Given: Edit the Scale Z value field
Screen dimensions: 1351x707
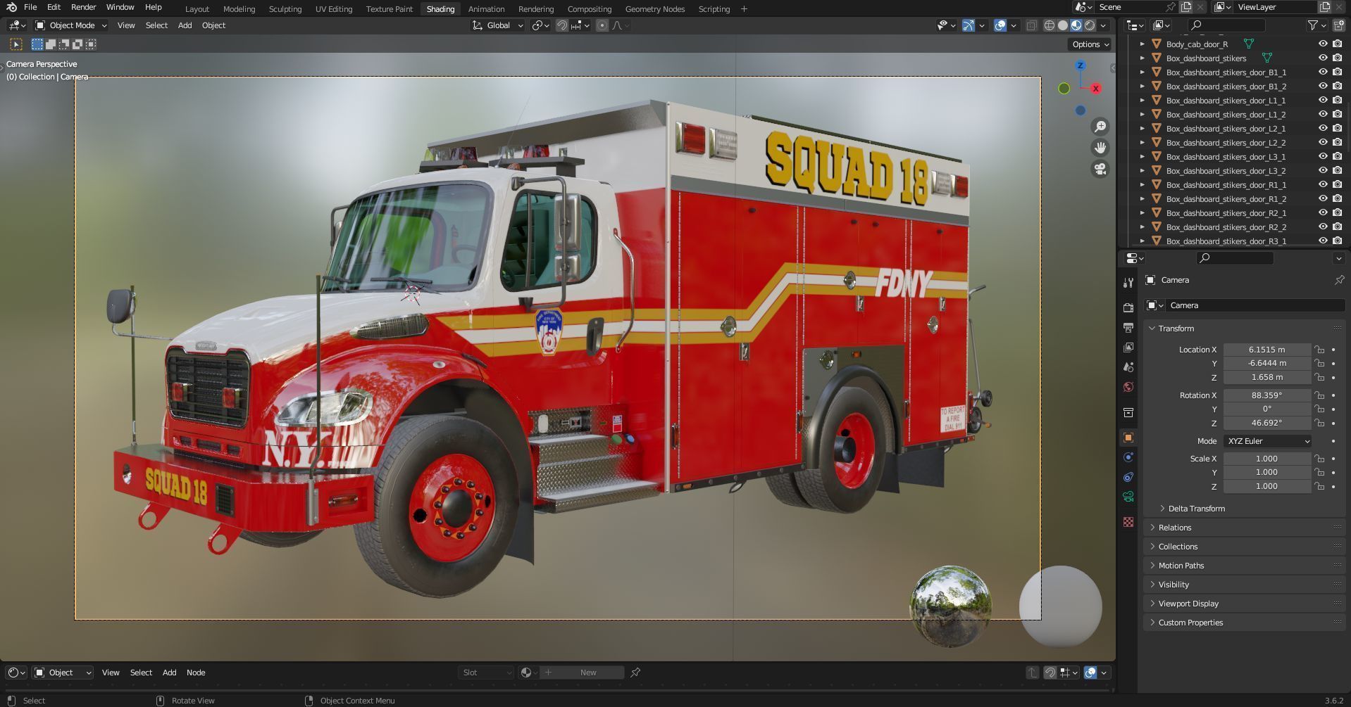Looking at the screenshot, I should coord(1267,486).
